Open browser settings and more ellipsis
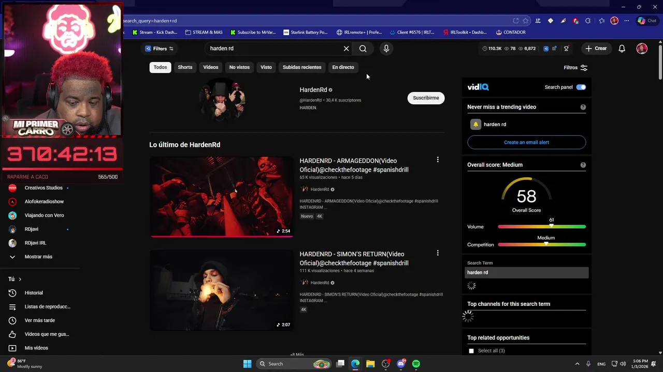 click(627, 21)
